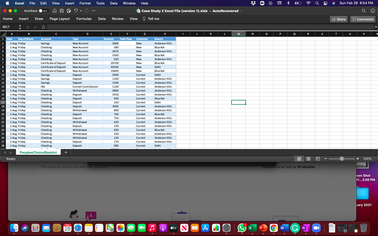Open the Data menu in the menu bar

[113, 3]
